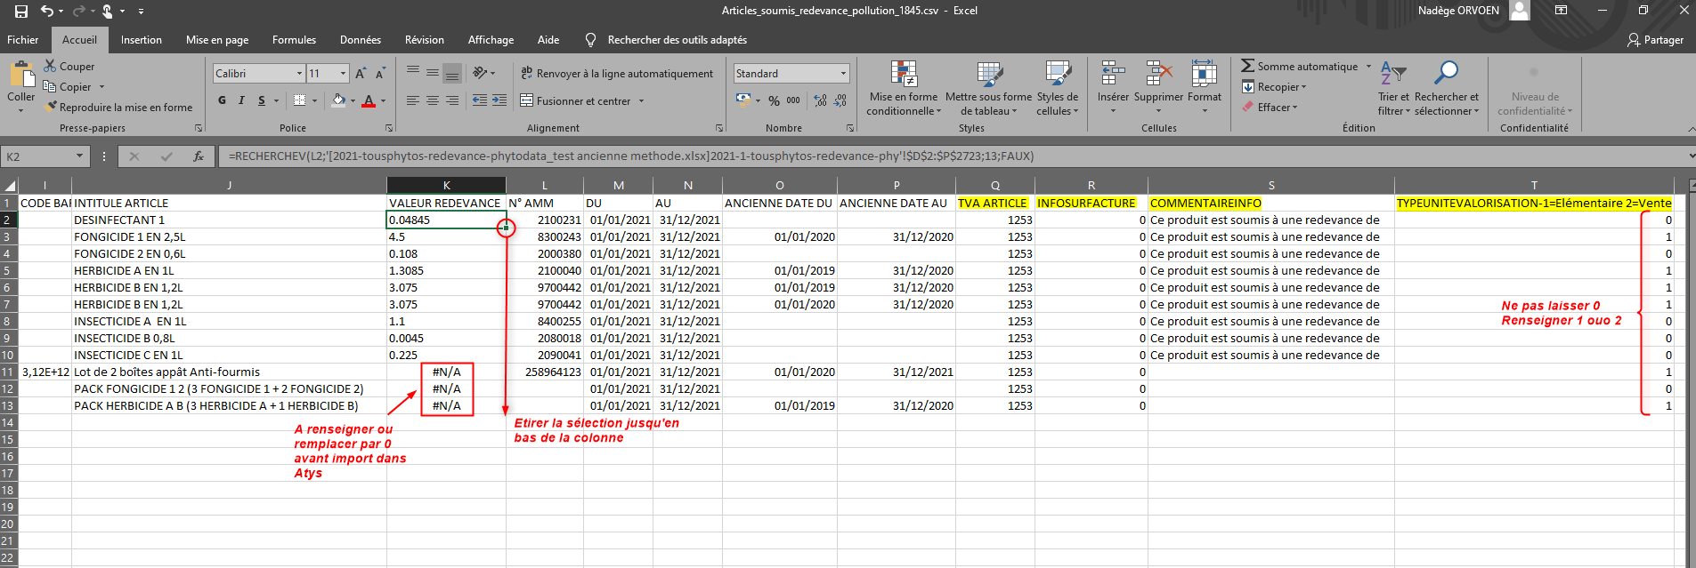The image size is (1696, 568).
Task: Click the Supprimer cells icon
Action: [x=1158, y=75]
